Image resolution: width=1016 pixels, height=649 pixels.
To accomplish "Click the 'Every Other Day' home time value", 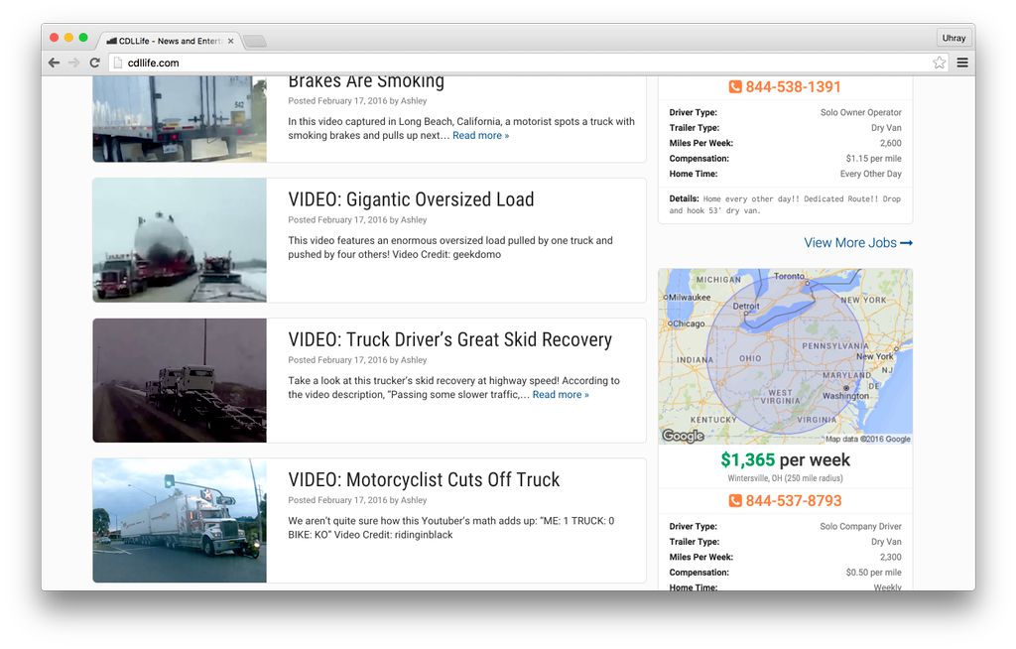I will [x=871, y=174].
